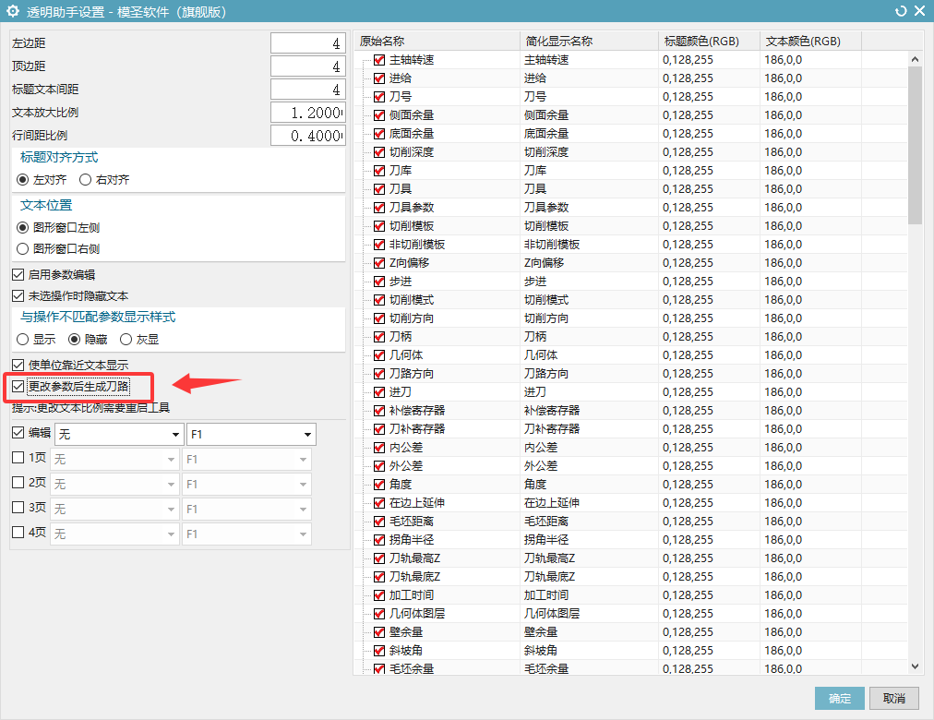Open the 1页 F1 key dropdown
Screen dimensions: 934x720
[246, 459]
